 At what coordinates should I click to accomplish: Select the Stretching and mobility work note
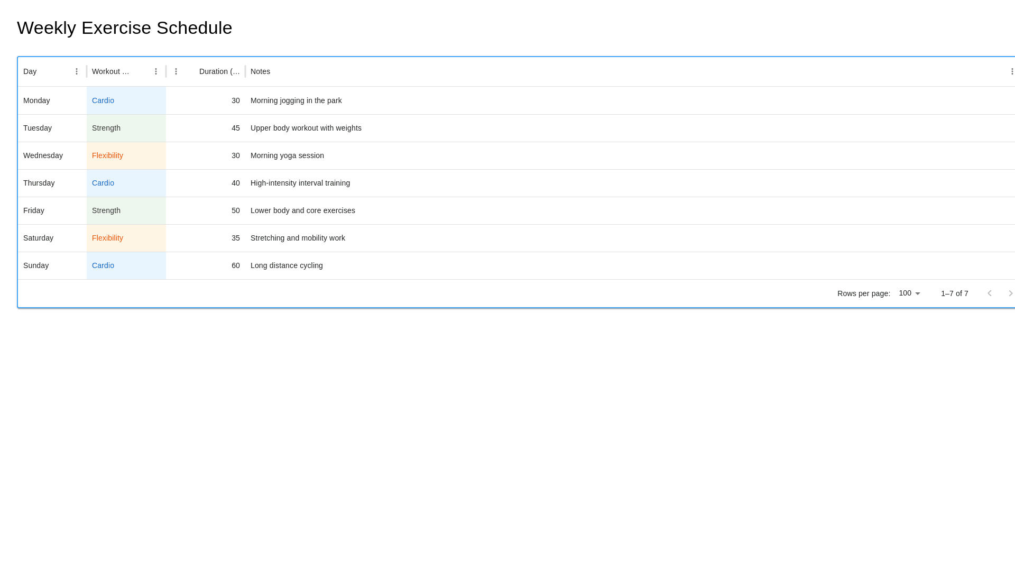coord(298,238)
